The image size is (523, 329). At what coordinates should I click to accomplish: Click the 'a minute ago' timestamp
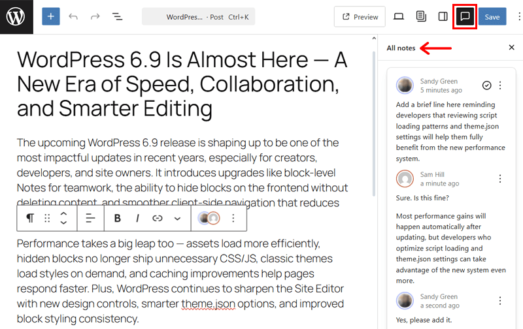click(439, 183)
